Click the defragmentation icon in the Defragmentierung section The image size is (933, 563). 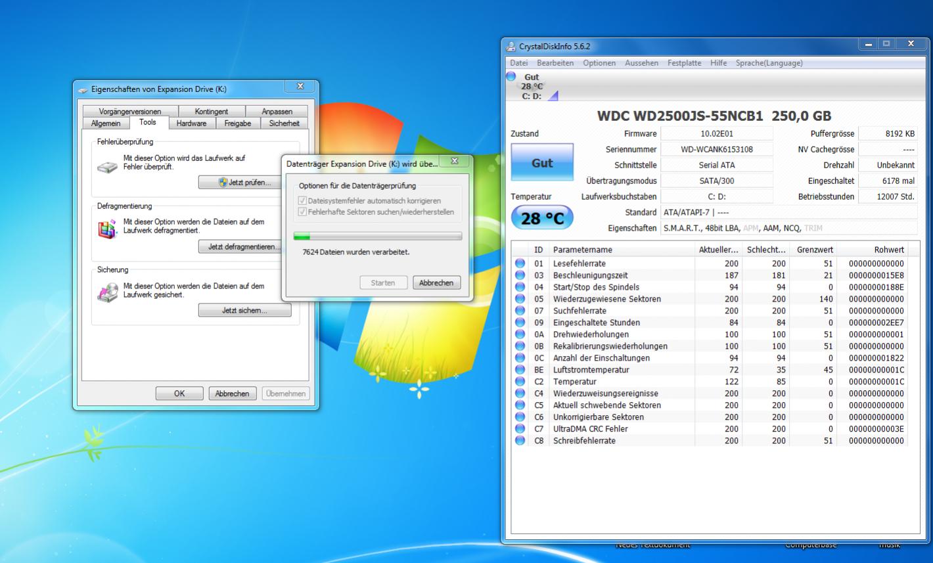click(107, 227)
